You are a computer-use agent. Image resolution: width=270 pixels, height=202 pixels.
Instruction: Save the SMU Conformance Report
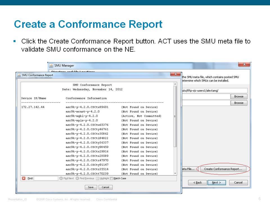[x=91, y=187]
